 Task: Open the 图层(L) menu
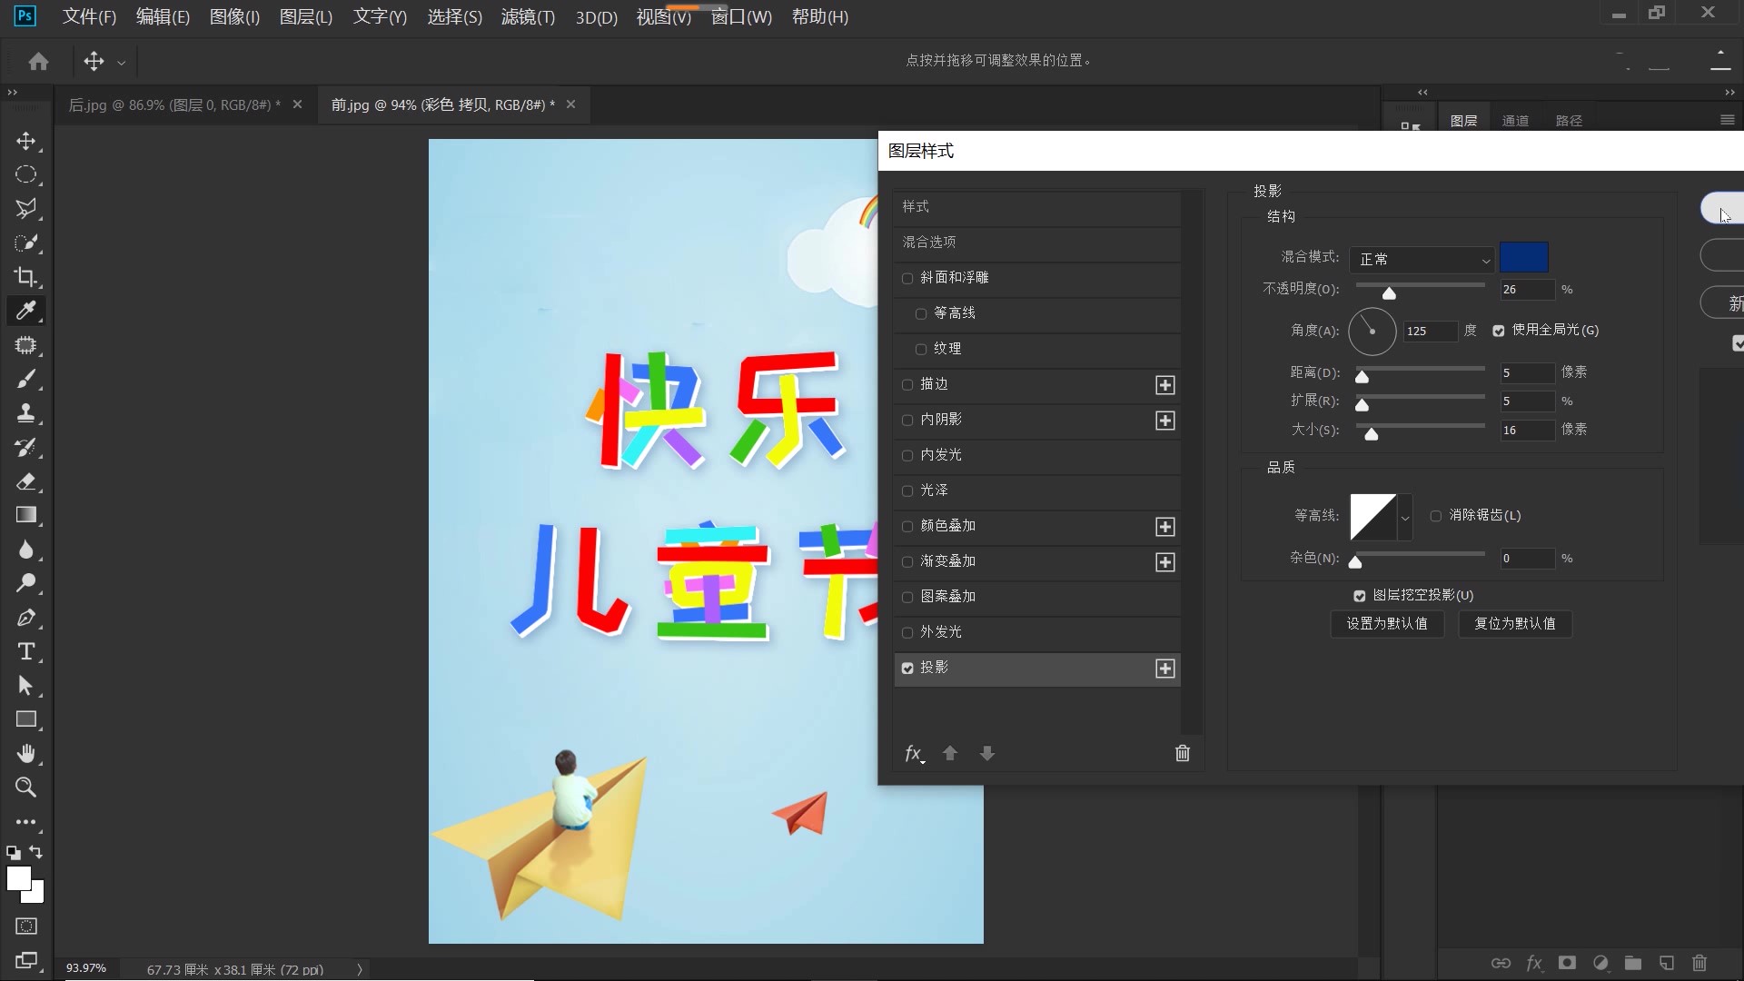(x=306, y=17)
